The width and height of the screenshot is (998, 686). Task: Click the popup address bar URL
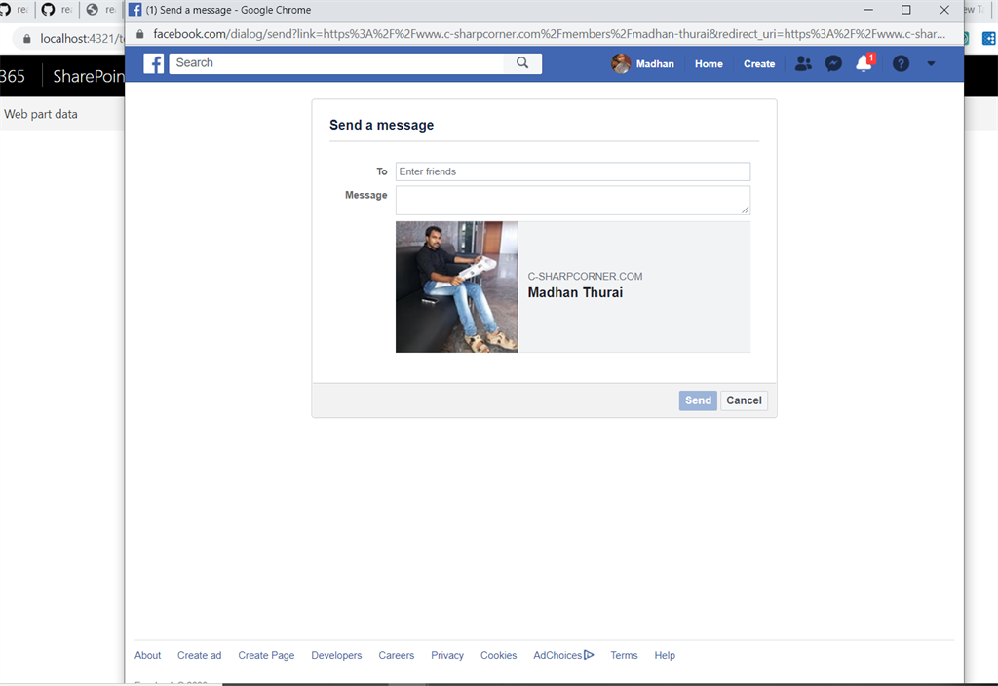549,34
